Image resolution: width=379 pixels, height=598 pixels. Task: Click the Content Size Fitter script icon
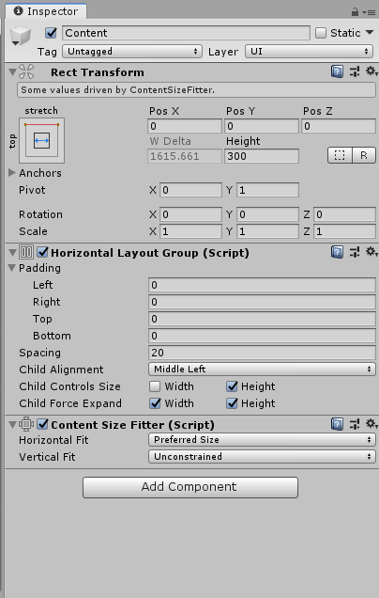(26, 424)
